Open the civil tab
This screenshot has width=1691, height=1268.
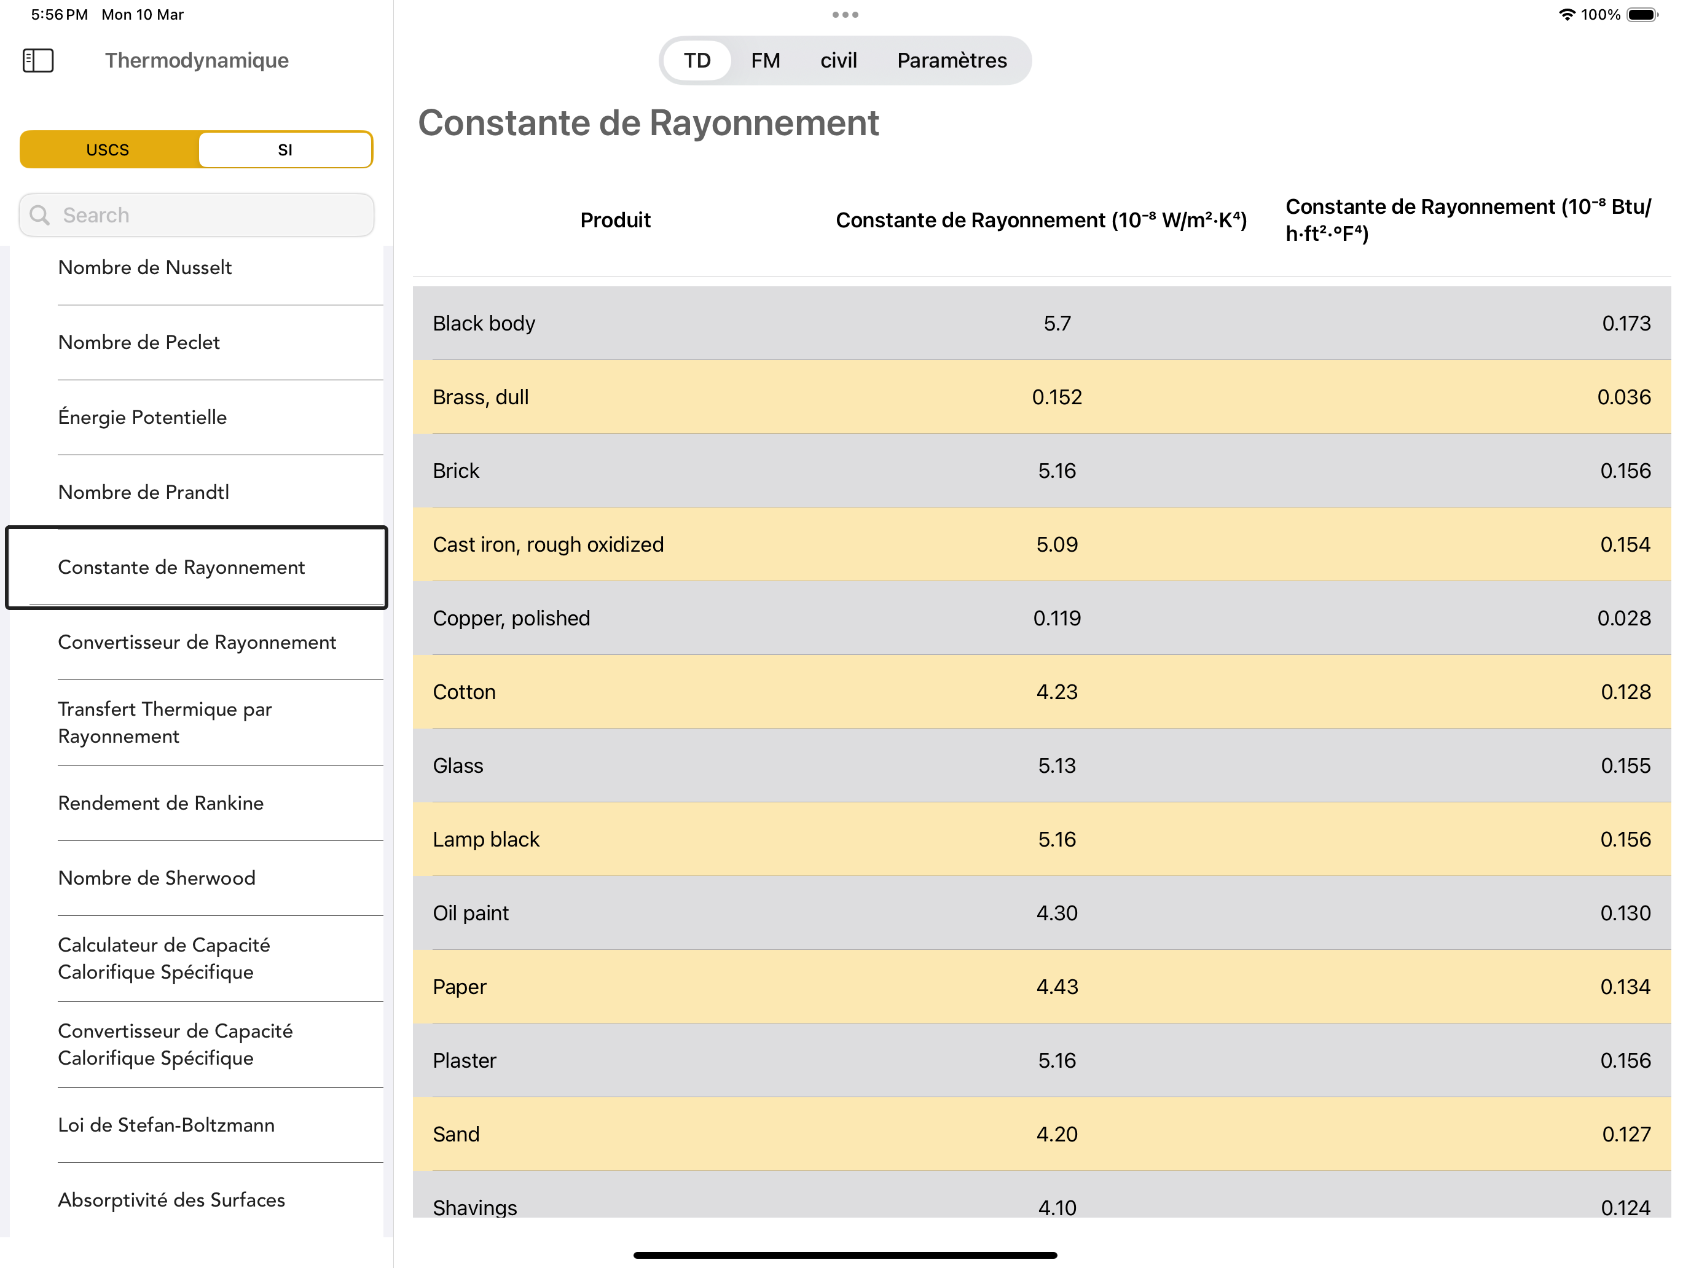tap(839, 60)
